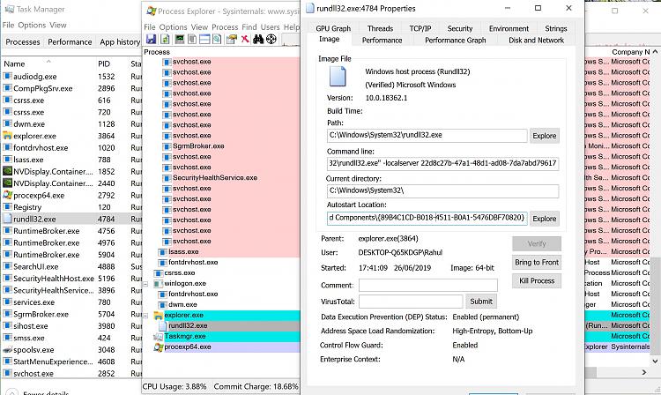Click into the VirusTotal input field
Image resolution: width=661 pixels, height=395 pixels.
click(411, 302)
